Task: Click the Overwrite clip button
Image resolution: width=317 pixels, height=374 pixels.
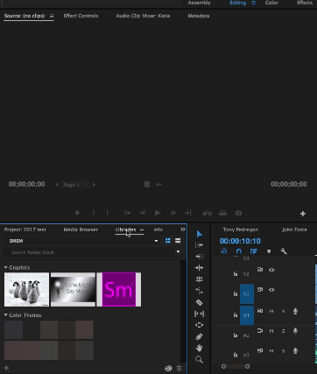Action: [222, 213]
